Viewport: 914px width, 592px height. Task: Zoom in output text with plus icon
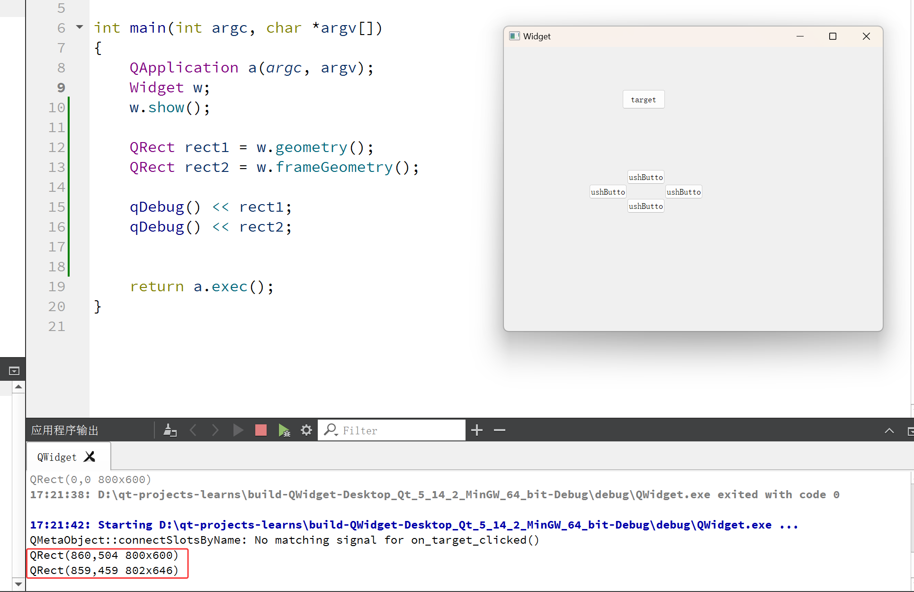click(x=477, y=430)
